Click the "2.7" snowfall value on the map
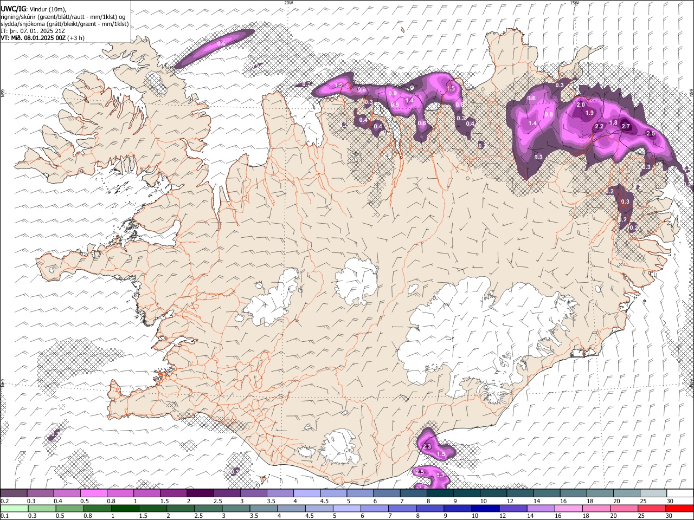Screen dimensions: 694x520 (626, 126)
